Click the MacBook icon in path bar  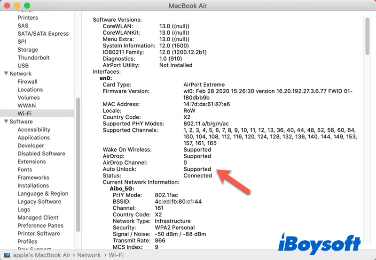coord(6,255)
